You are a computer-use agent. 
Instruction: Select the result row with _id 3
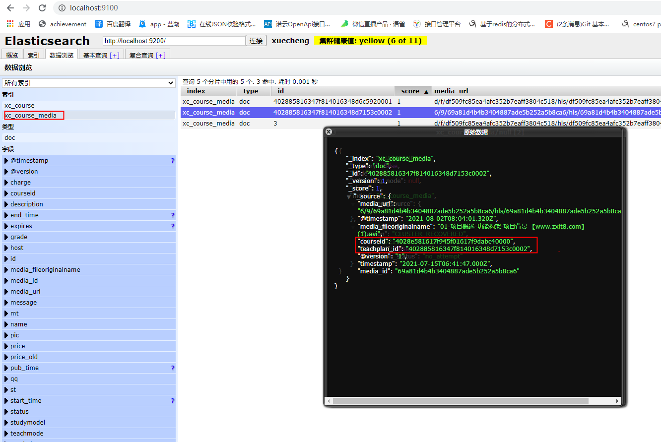(x=421, y=124)
